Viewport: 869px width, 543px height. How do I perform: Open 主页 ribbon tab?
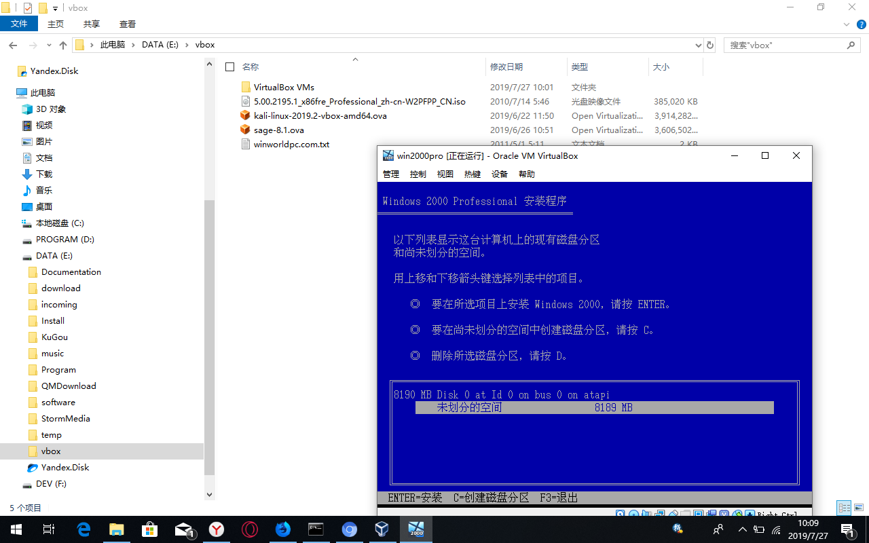click(56, 24)
